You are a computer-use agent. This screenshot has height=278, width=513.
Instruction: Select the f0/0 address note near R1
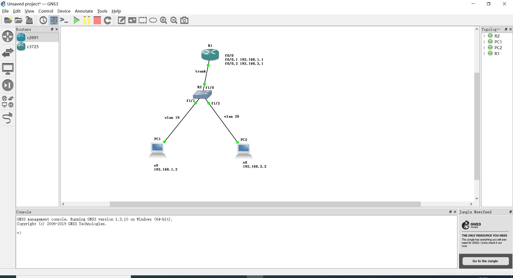point(244,60)
